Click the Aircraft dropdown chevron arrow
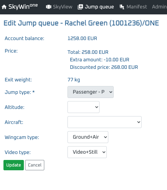The height and width of the screenshot is (190, 167). click(139, 122)
